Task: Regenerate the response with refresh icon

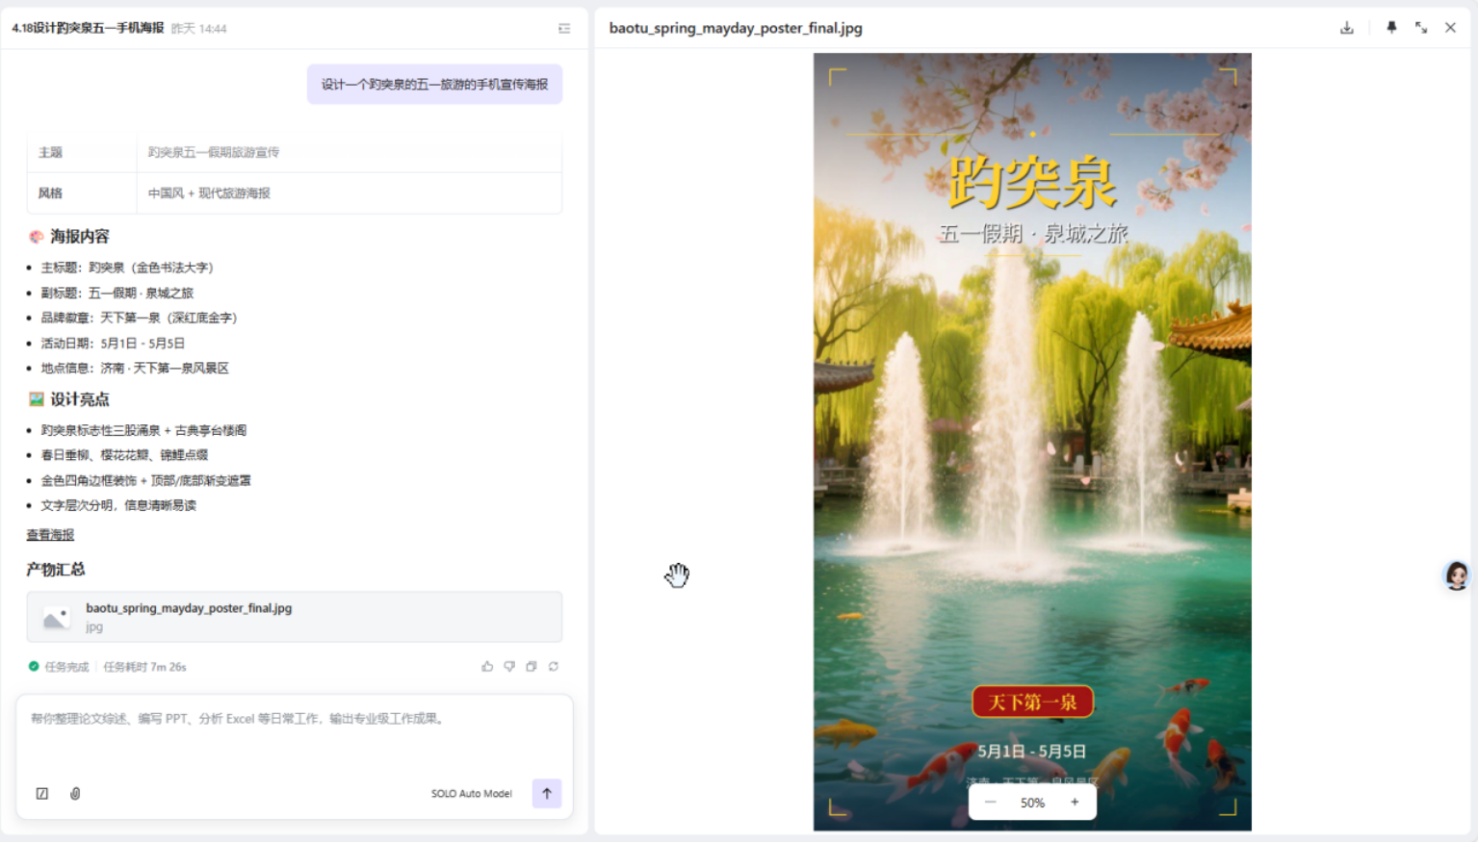Action: (x=554, y=666)
